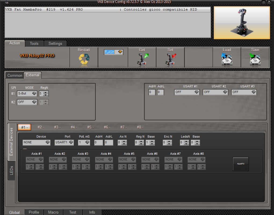Click the Set joystick icon
Viewport: 274px width, 215px height.
(171, 60)
